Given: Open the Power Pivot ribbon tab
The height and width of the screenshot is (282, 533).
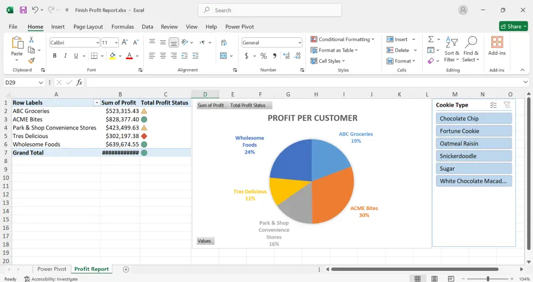Looking at the screenshot, I should pyautogui.click(x=240, y=27).
